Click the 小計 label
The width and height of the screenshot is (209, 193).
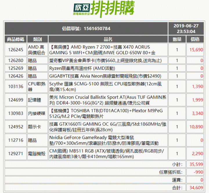tap(177, 164)
